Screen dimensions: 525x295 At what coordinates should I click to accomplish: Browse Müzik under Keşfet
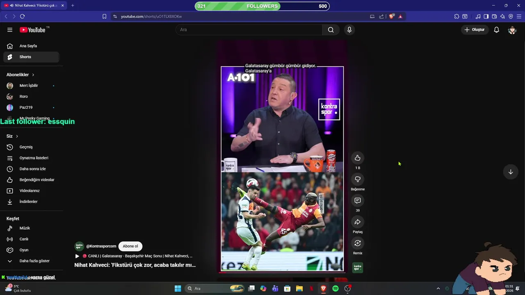[x=31, y=228]
